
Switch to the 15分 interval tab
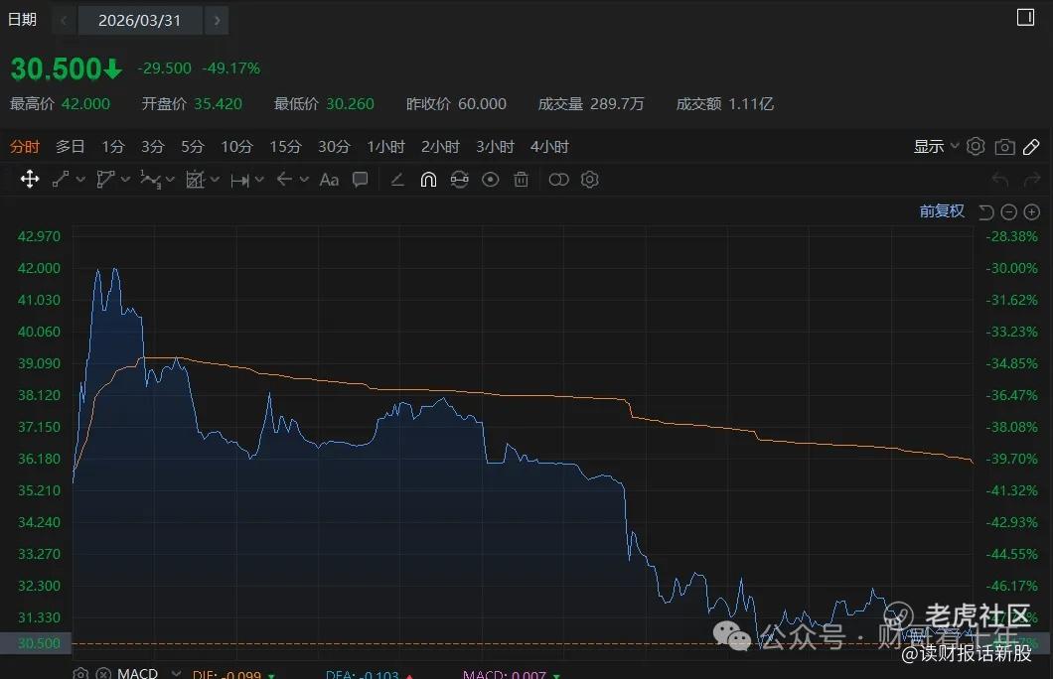285,146
